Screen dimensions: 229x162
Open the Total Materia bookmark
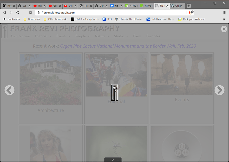click(x=160, y=19)
